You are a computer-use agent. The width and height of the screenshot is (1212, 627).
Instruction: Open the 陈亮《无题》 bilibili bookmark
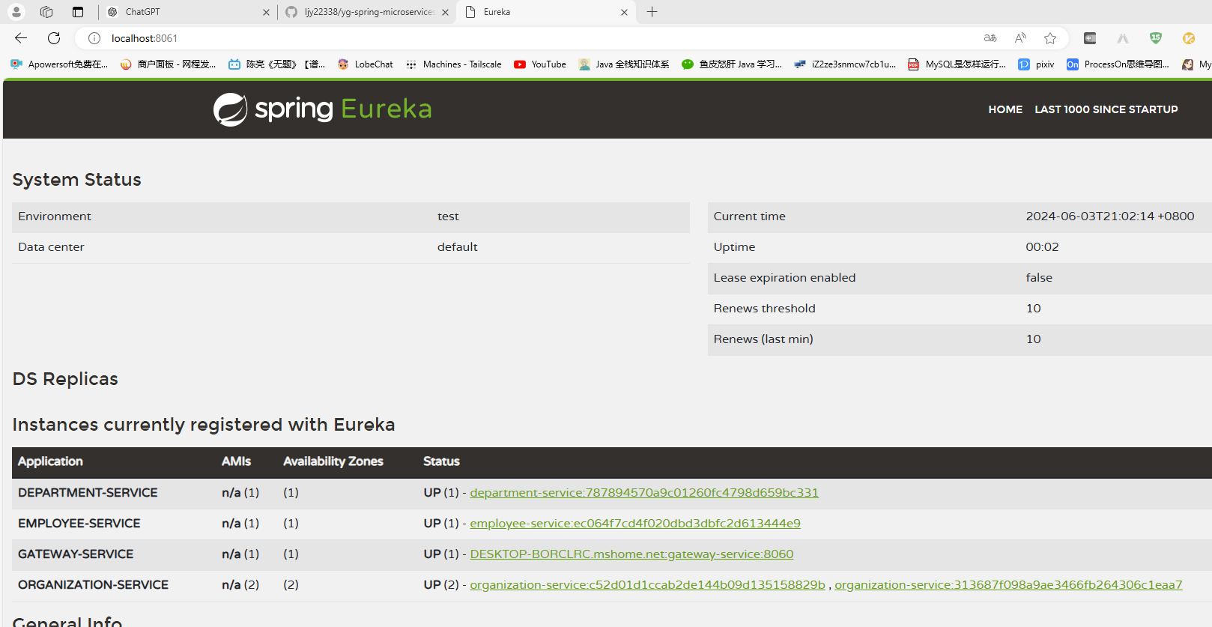coord(276,64)
